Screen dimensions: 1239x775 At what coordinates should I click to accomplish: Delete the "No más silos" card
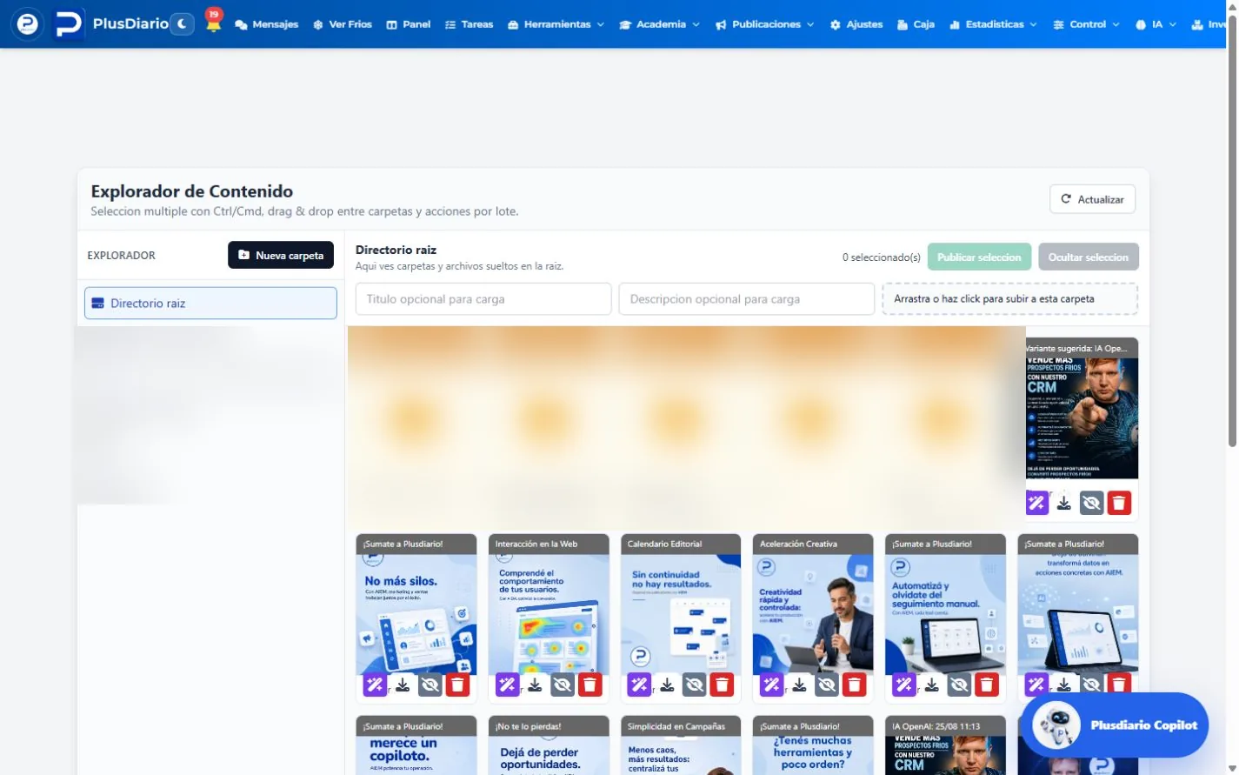457,685
